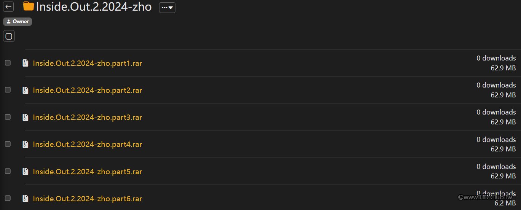Viewport: 521px width, 210px height.
Task: Toggle the select-all checkbox above the list
Action: 9,37
